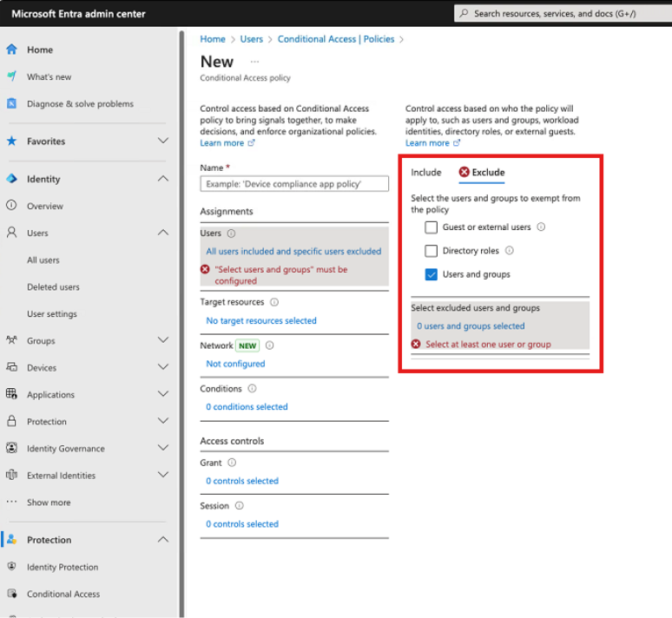Expand the Favorites section chevron
The width and height of the screenshot is (672, 618).
[x=162, y=141]
